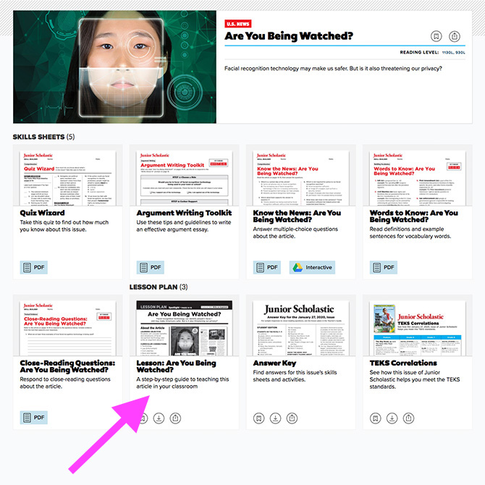The image size is (485, 485).
Task: Download the TEKS Correlations resource
Action: (392, 418)
